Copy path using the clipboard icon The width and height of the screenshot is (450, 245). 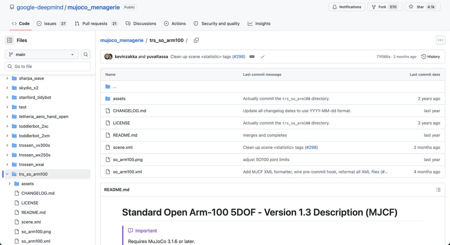click(x=196, y=40)
